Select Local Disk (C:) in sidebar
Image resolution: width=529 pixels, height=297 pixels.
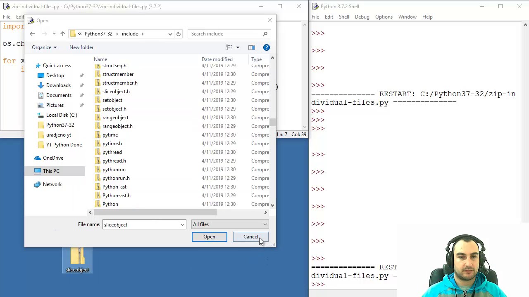[62, 115]
